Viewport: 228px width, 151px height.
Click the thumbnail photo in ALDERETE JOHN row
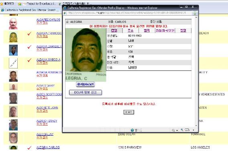pyautogui.click(x=13, y=112)
